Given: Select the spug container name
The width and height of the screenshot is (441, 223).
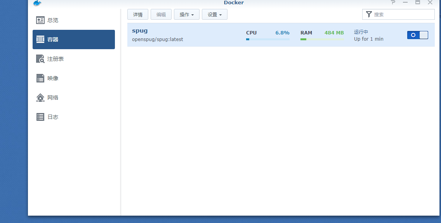Looking at the screenshot, I should point(140,31).
